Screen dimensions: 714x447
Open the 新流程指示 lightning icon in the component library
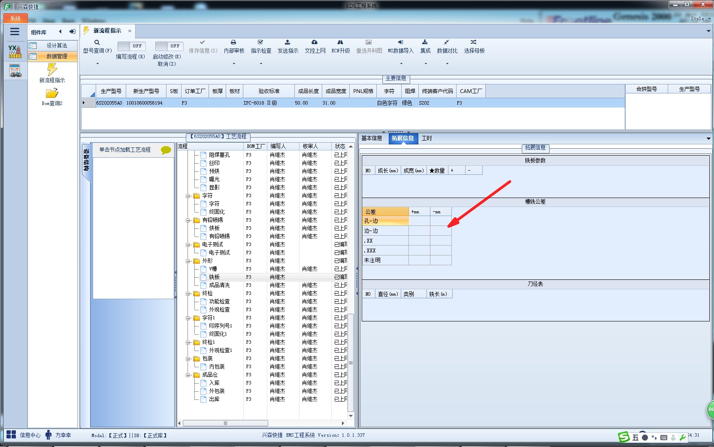click(52, 69)
